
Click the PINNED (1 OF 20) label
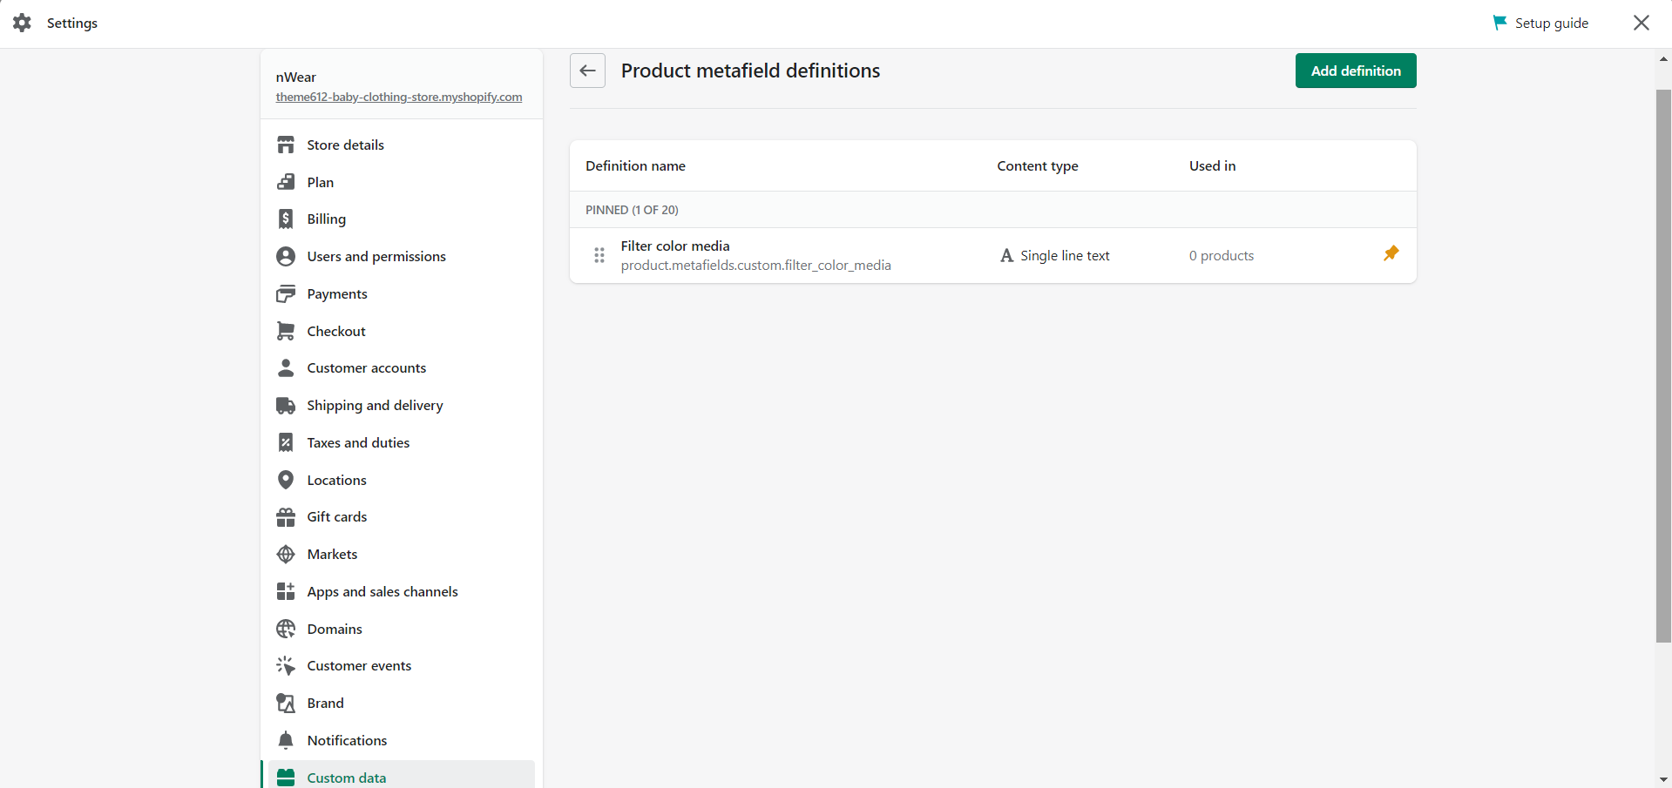632,210
